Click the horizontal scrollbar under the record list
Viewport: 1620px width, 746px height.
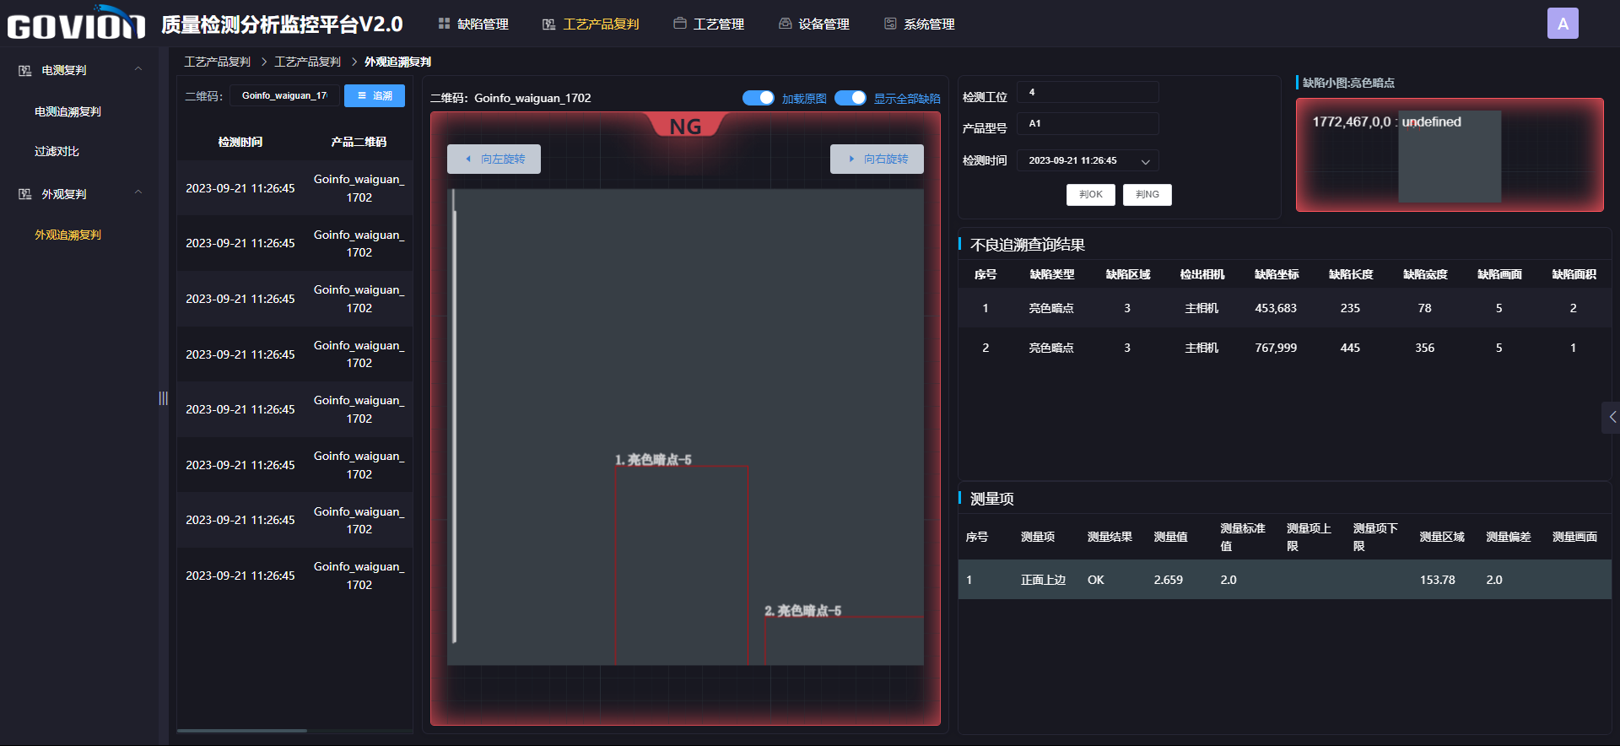point(242,730)
